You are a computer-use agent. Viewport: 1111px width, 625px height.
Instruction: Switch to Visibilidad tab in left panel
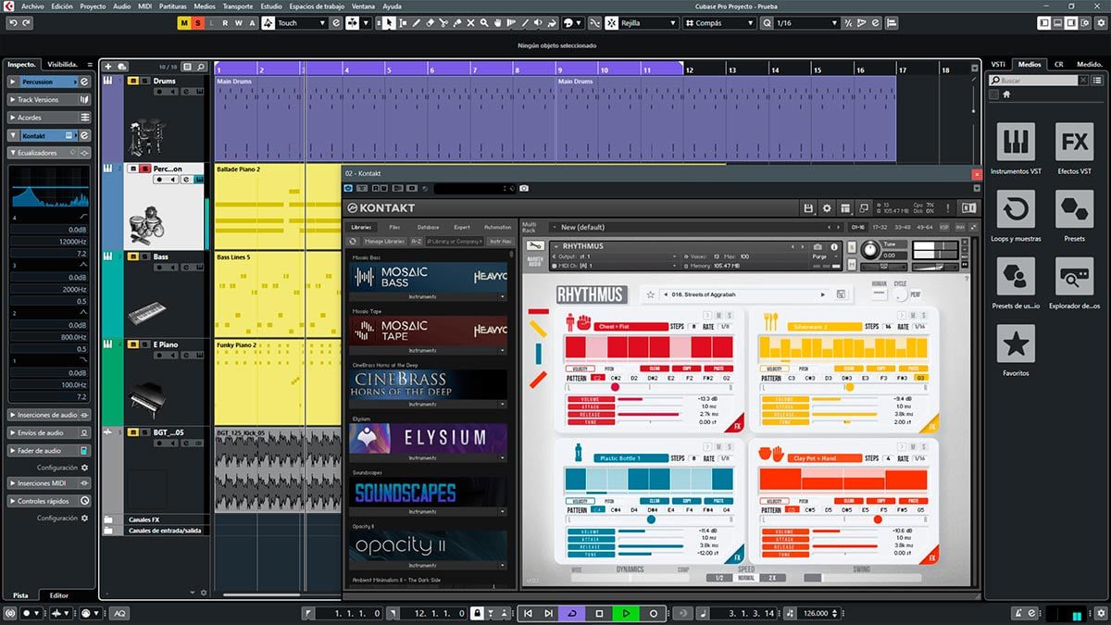(63, 64)
